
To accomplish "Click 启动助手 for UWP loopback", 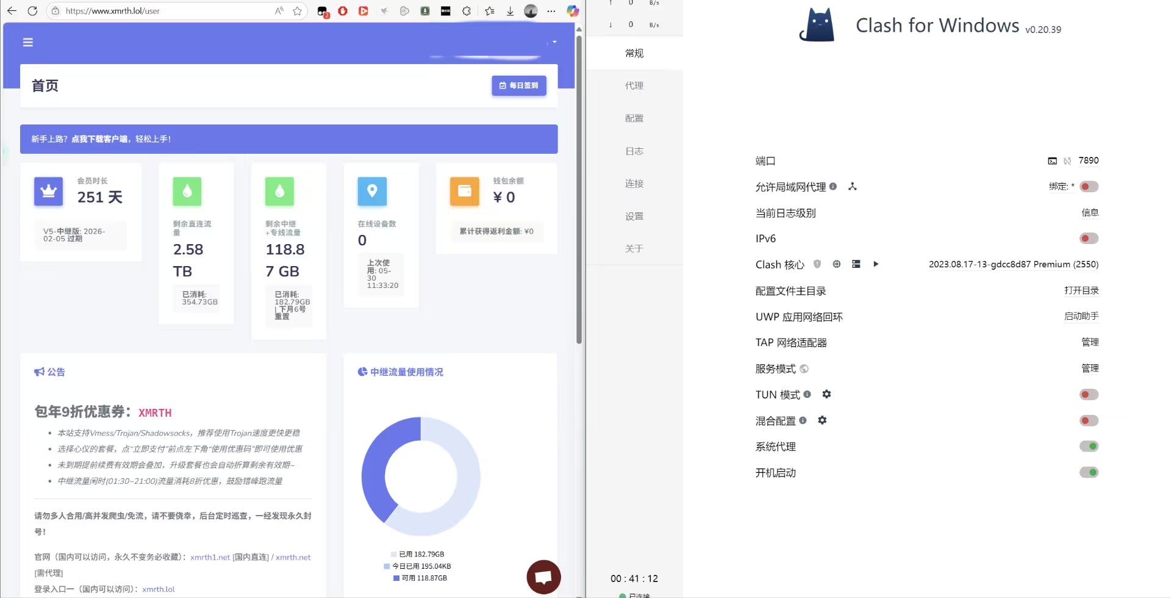I will pos(1081,316).
